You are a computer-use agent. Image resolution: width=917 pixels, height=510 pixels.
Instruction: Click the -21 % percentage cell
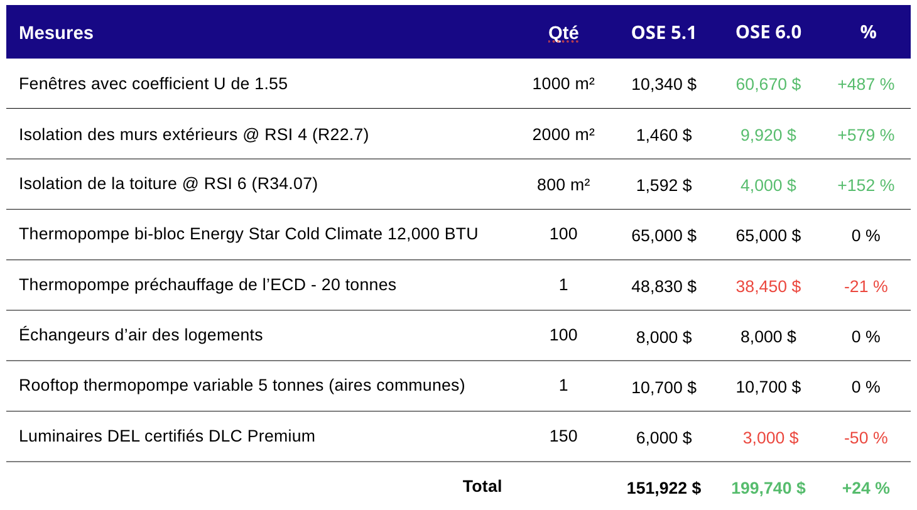pos(865,286)
